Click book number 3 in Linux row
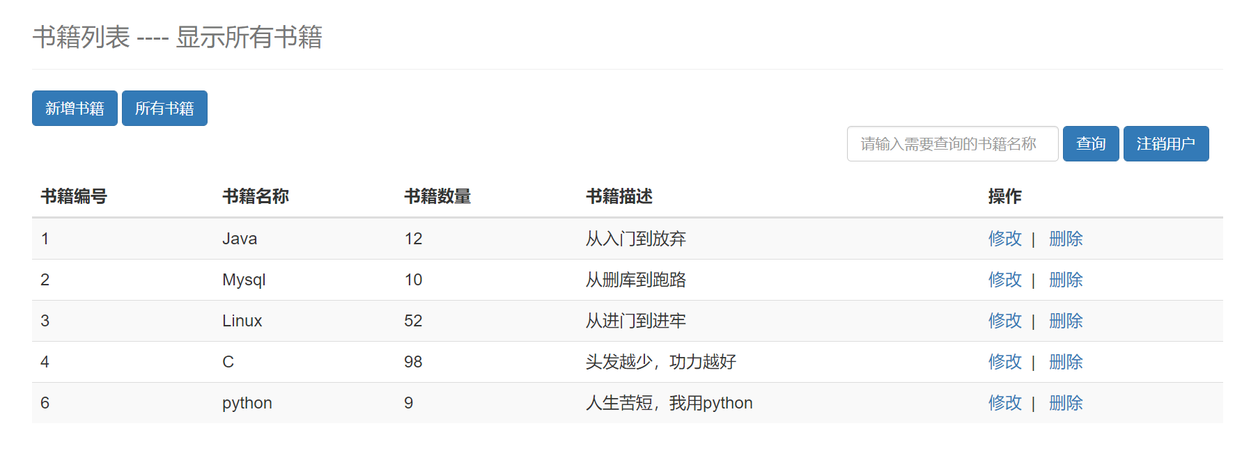This screenshot has height=460, width=1258. [45, 321]
